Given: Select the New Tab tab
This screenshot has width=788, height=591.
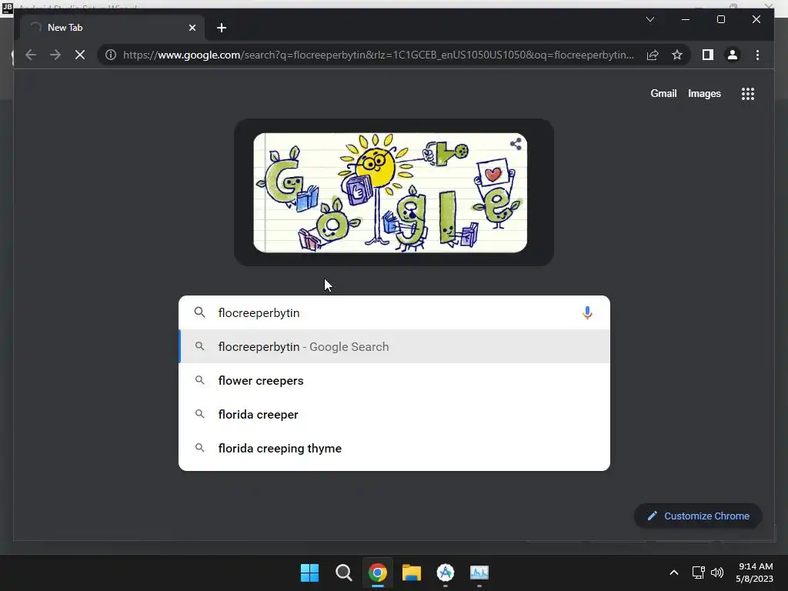Looking at the screenshot, I should point(112,28).
